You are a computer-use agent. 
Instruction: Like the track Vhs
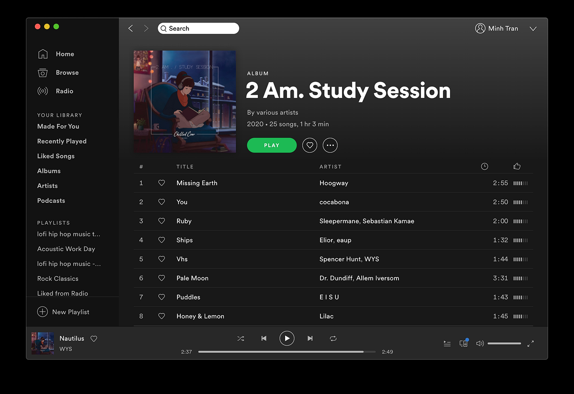162,259
